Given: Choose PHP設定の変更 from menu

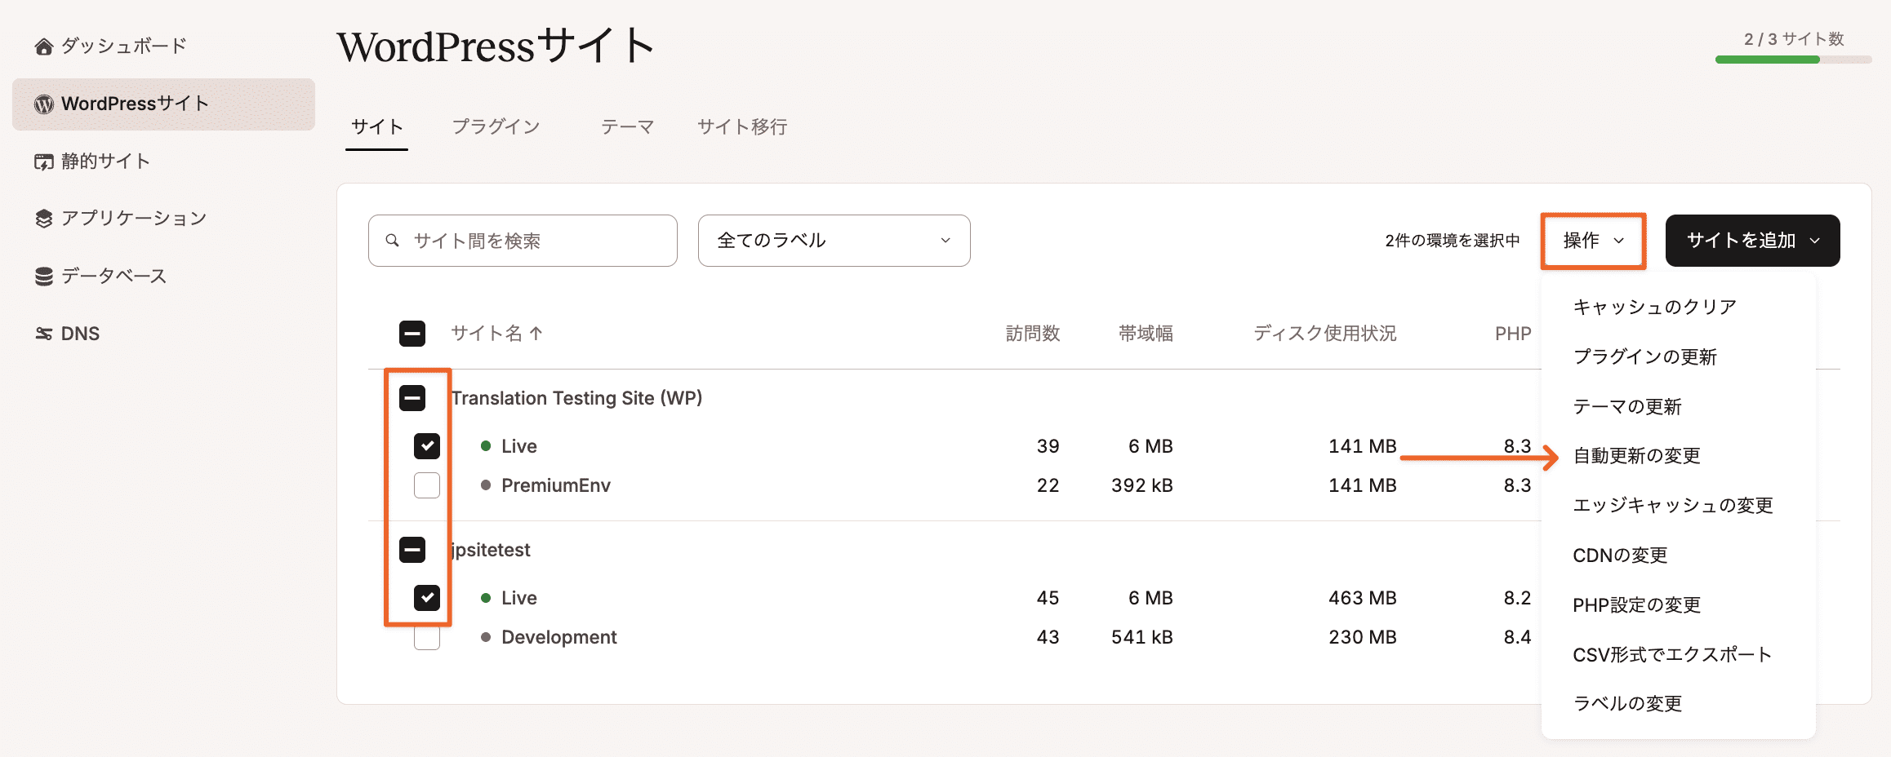Looking at the screenshot, I should 1636,605.
